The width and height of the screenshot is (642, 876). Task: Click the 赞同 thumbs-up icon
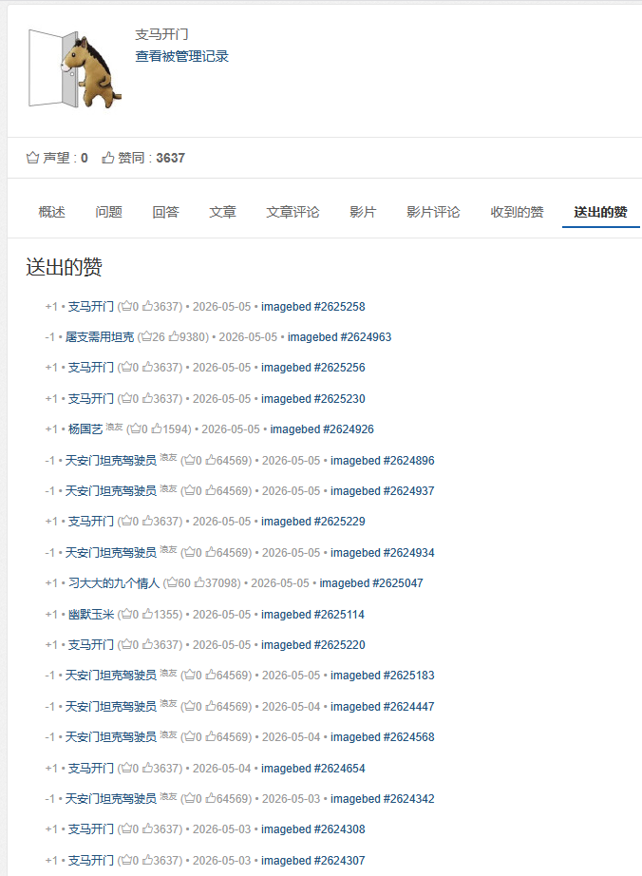pyautogui.click(x=107, y=158)
